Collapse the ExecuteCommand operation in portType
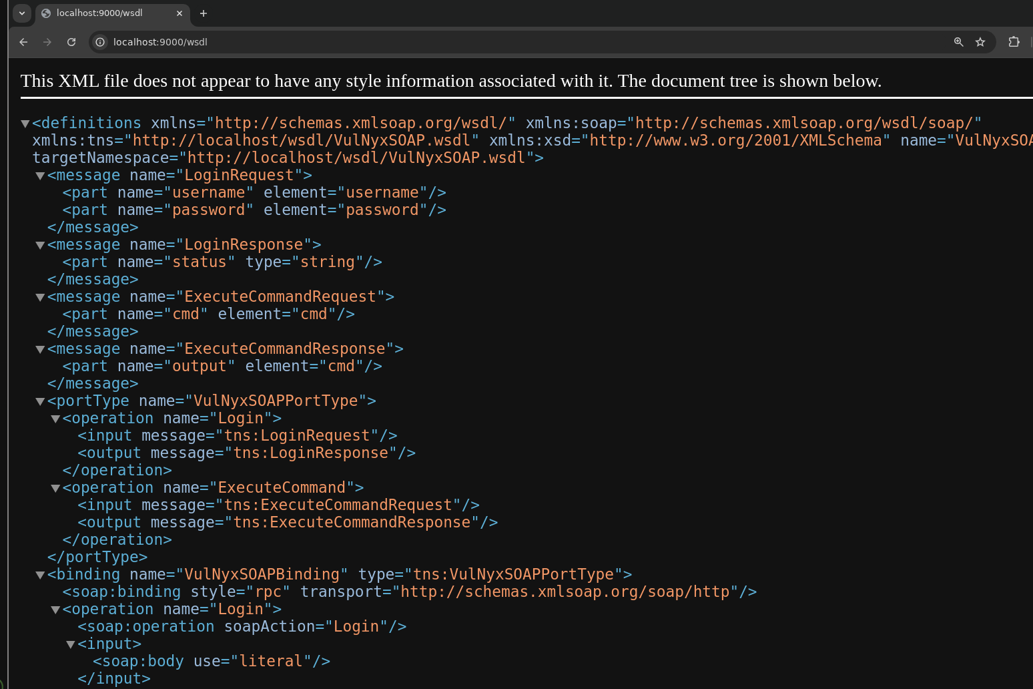The width and height of the screenshot is (1033, 689). [55, 488]
